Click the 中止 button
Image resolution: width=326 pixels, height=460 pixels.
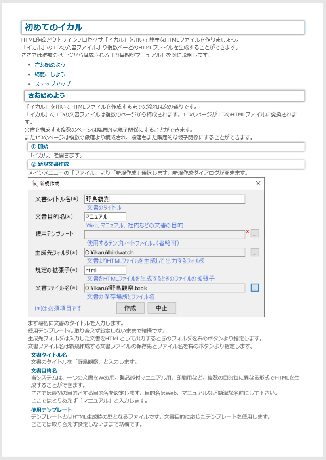(x=162, y=308)
